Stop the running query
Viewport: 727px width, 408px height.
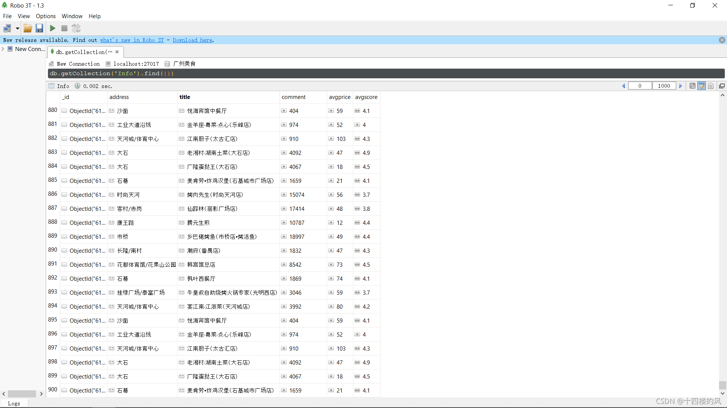click(x=64, y=28)
